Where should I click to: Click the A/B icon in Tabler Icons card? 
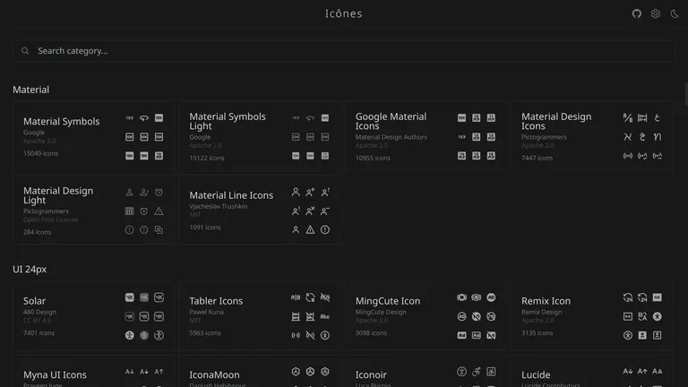pyautogui.click(x=296, y=297)
